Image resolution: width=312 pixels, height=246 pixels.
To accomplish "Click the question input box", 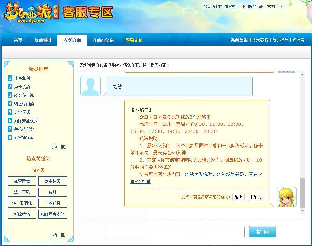I will (175, 232).
